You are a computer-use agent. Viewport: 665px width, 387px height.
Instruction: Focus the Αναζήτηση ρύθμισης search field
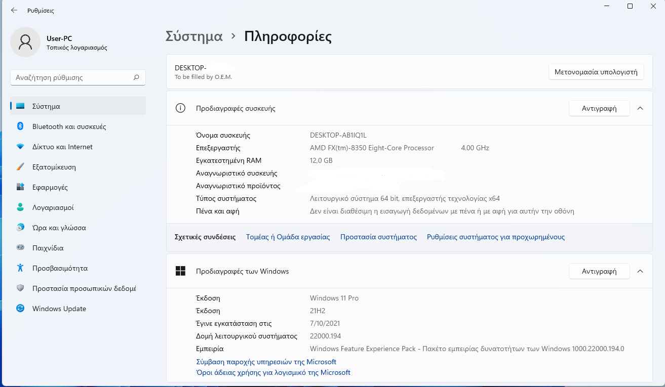(78, 77)
